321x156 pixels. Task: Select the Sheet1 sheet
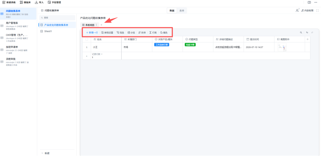pos(57,31)
